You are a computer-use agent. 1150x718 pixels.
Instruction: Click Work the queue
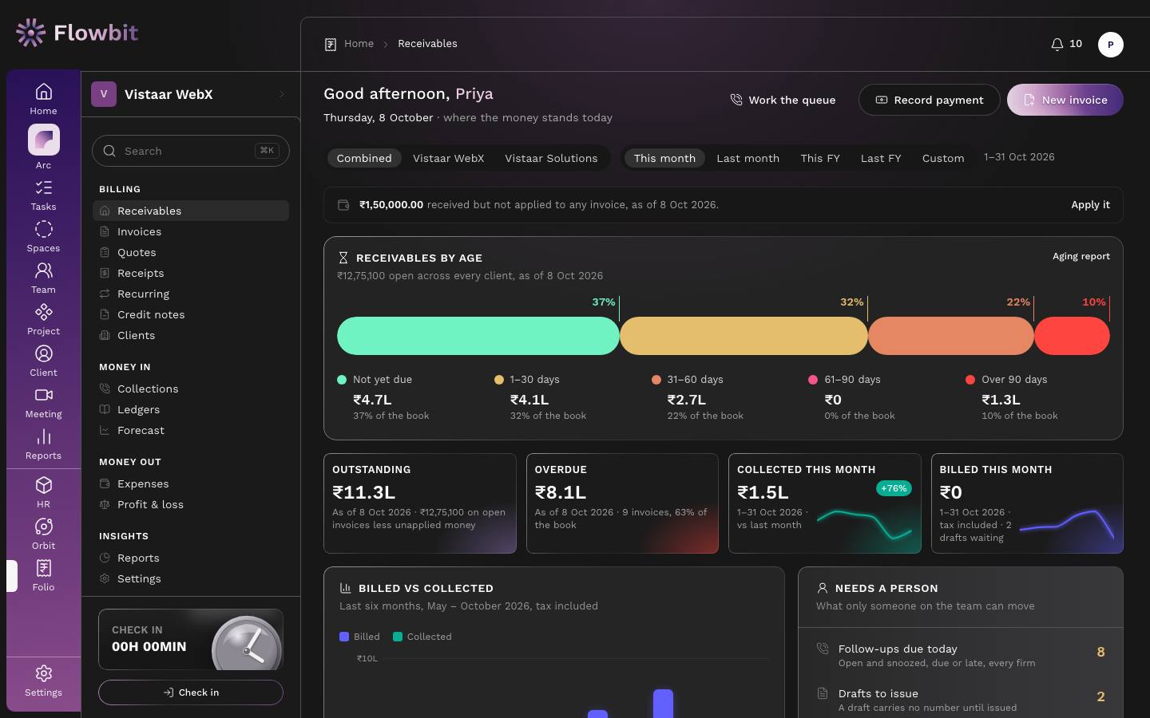tap(783, 100)
